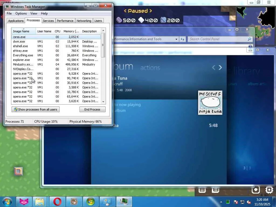Go to next album in Media Center
The width and height of the screenshot is (276, 207).
click(x=220, y=67)
